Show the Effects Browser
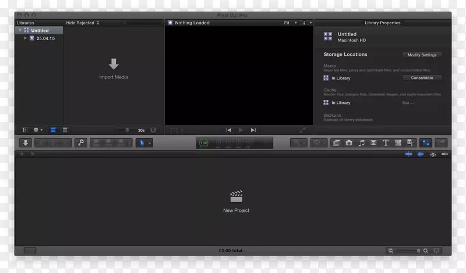466x273 pixels. (x=337, y=143)
